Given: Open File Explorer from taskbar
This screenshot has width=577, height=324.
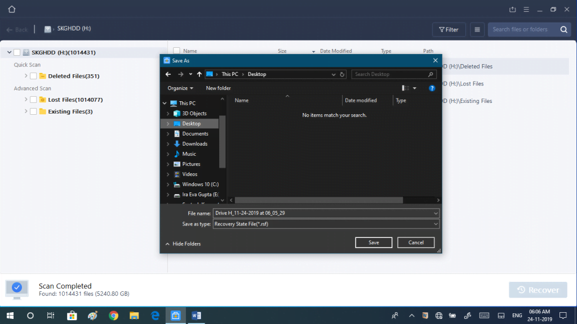Looking at the screenshot, I should pos(134,316).
